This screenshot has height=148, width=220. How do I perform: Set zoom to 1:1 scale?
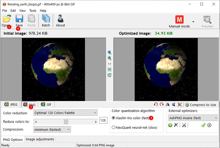tap(109, 64)
